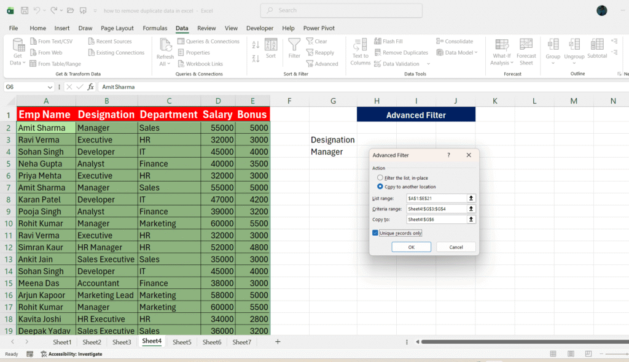Open the Name Box dropdown arrow

tap(50, 87)
